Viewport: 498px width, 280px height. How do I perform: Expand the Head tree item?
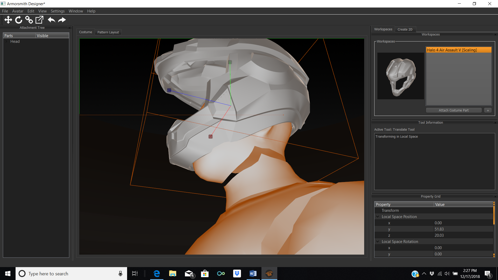[x=6, y=41]
